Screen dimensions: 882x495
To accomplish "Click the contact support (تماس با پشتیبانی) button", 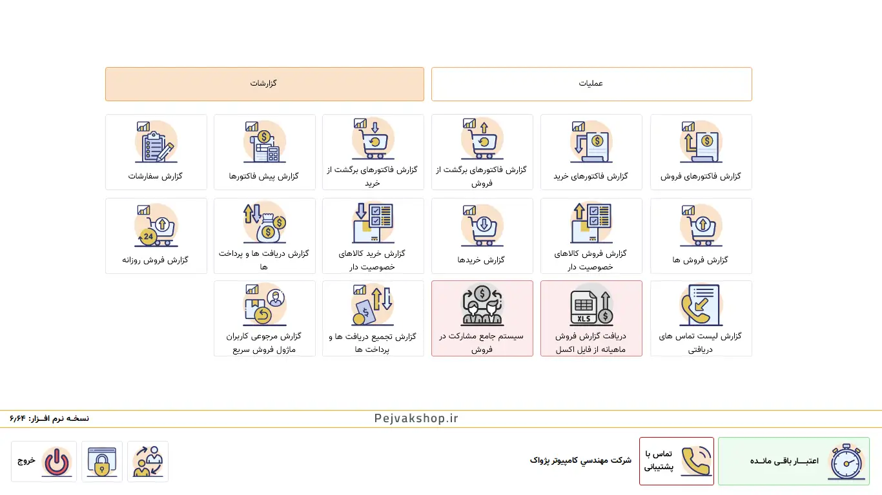I will pyautogui.click(x=676, y=461).
